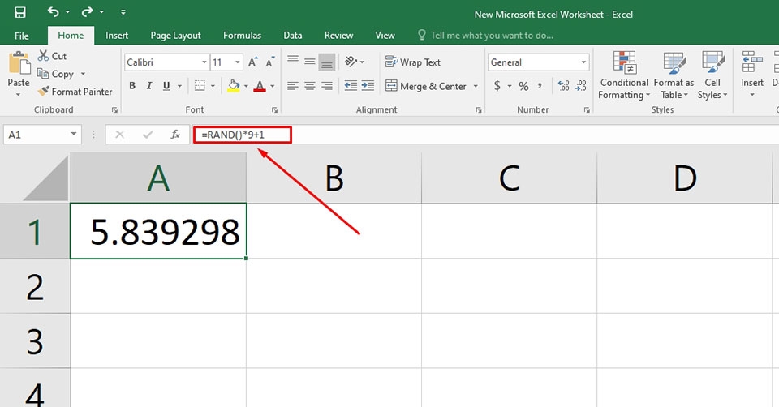Toggle Bold formatting
Screen dimensions: 779x407
(x=132, y=86)
